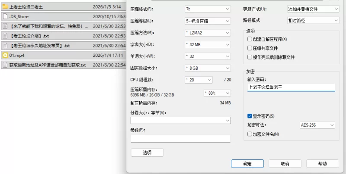Click the 输入密码 text field

[291, 87]
